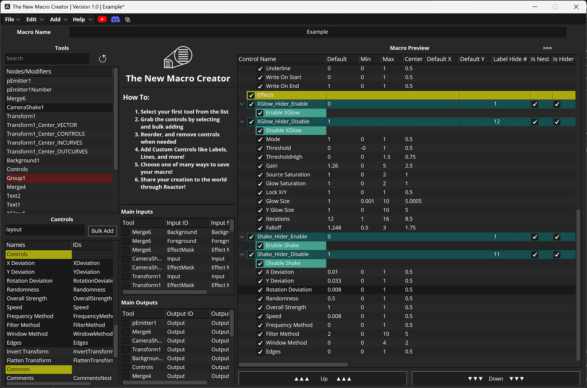Viewport: 587px width, 388px height.
Task: Collapse the XGlow_Hider_Enable row
Action: tap(242, 104)
